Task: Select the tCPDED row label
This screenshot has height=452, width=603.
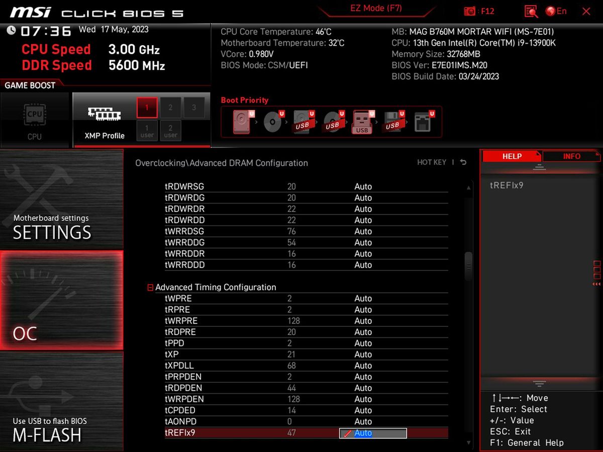Action: 180,410
